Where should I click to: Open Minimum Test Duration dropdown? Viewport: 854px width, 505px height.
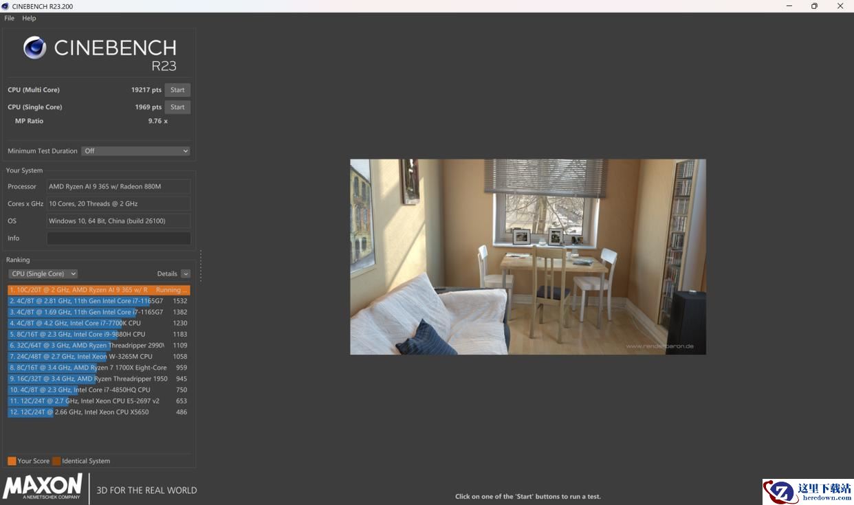coord(135,151)
